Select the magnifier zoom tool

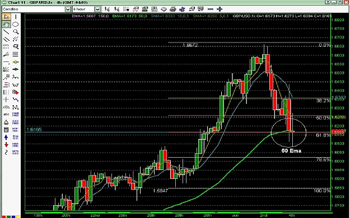coord(16,32)
